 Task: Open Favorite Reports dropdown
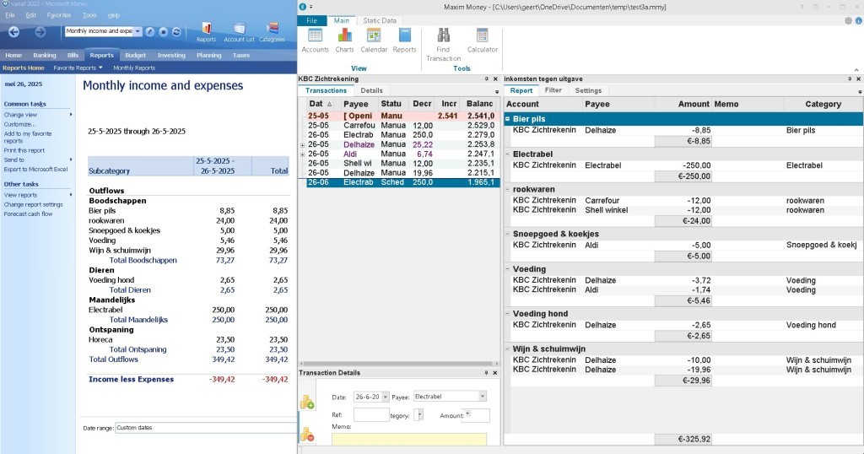tap(78, 68)
